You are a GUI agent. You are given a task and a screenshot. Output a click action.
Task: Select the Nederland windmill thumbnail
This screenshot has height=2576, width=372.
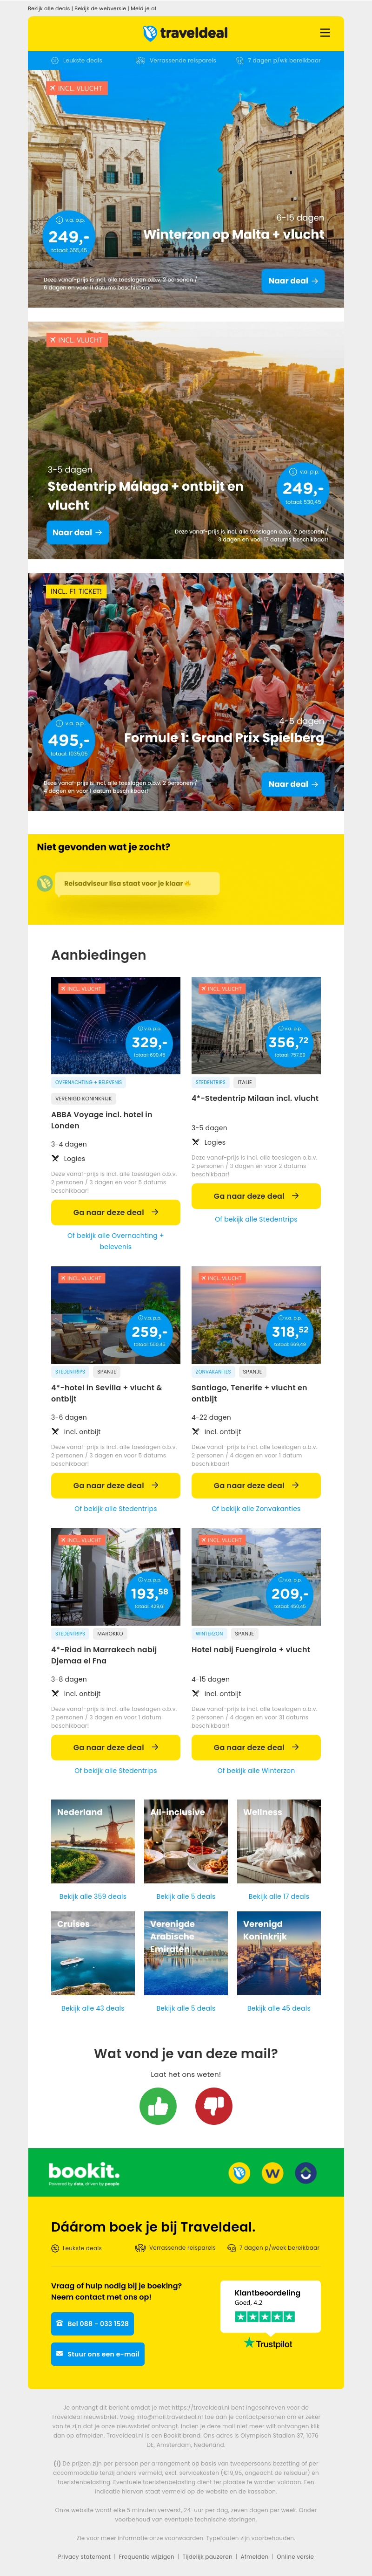pyautogui.click(x=93, y=1841)
